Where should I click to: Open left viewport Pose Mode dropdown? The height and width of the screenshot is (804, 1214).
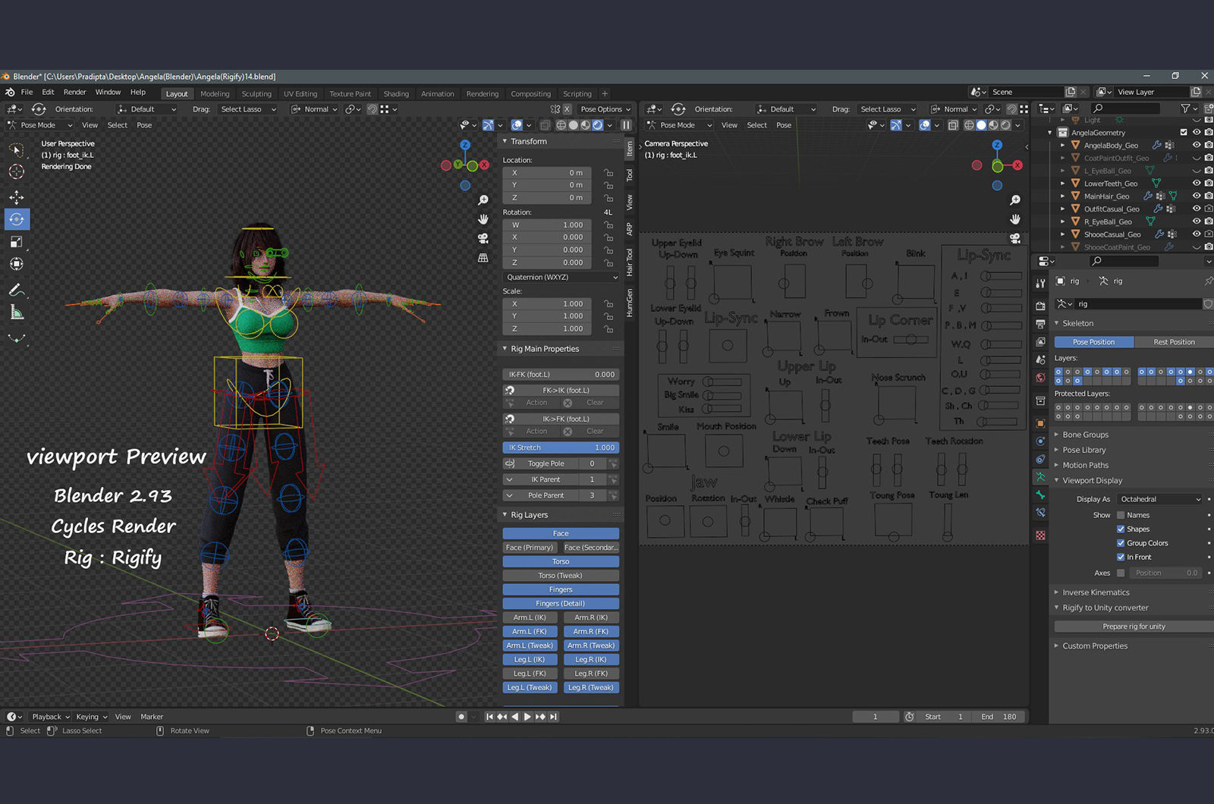click(x=40, y=125)
